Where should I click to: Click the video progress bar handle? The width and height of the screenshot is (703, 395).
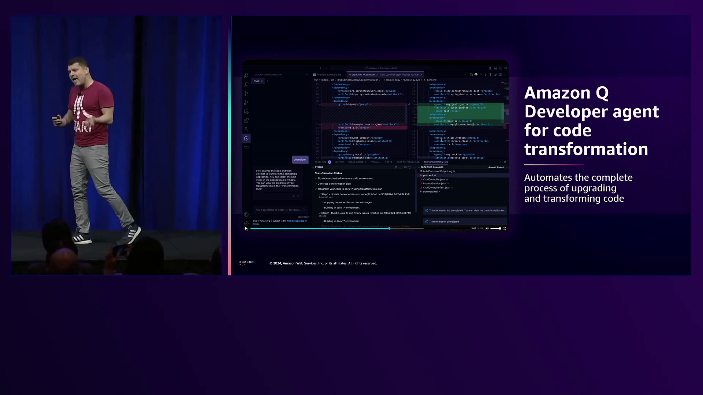389,228
